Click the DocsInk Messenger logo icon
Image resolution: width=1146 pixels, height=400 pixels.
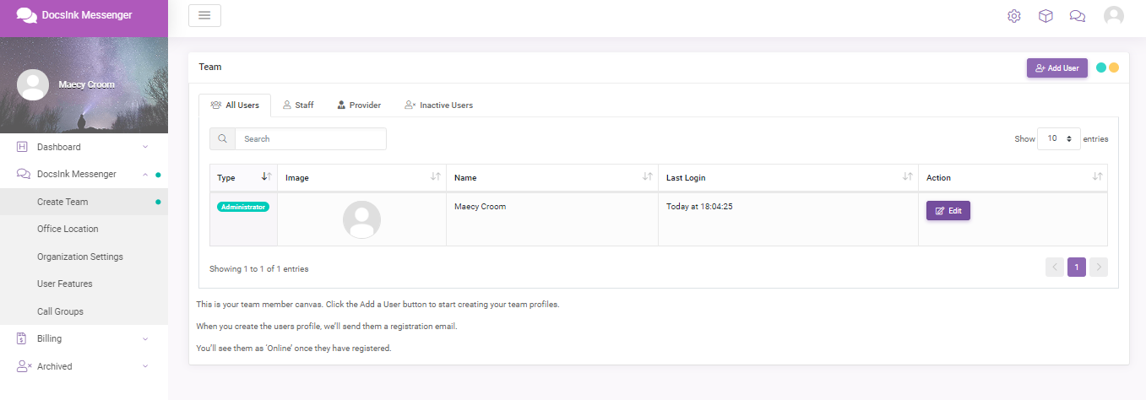point(26,15)
